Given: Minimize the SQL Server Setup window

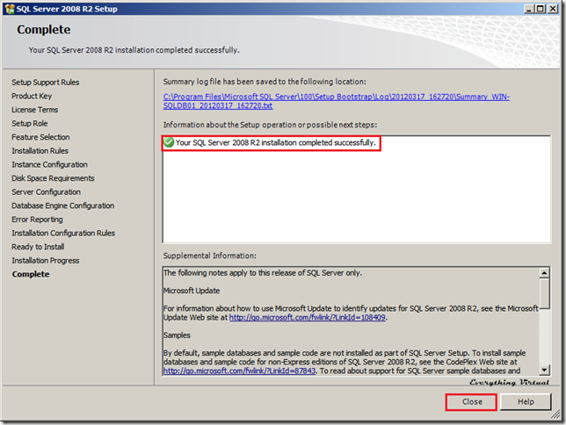Looking at the screenshot, I should tap(529, 9).
